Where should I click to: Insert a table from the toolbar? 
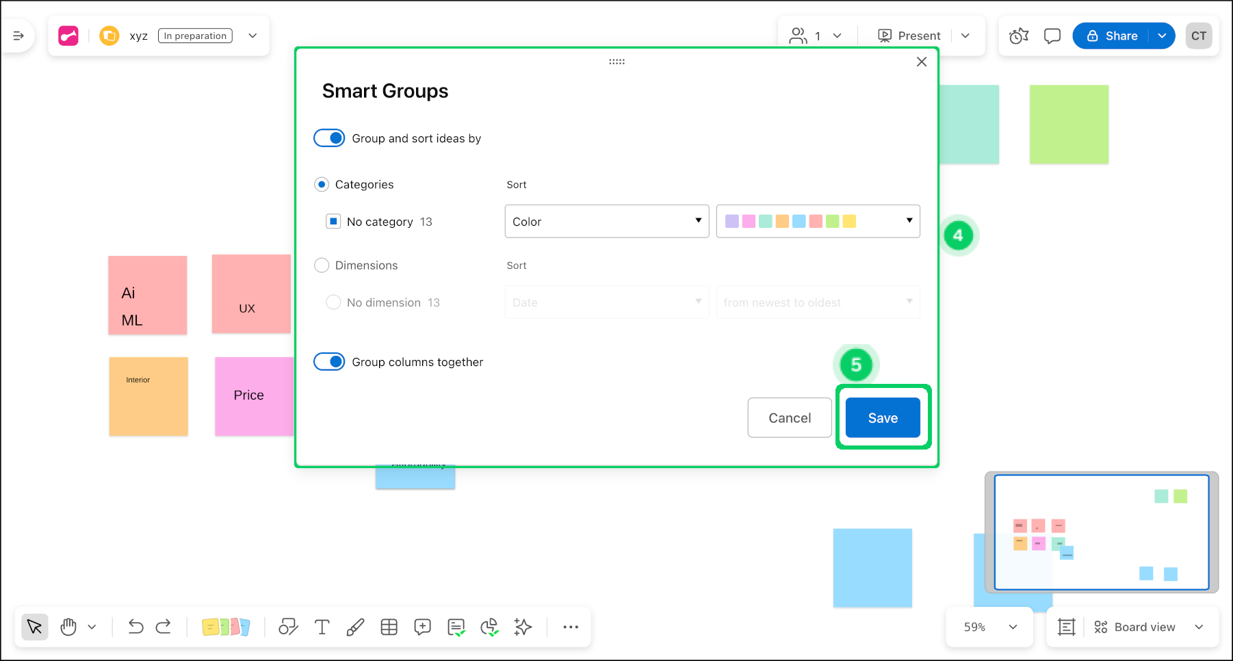coord(389,627)
